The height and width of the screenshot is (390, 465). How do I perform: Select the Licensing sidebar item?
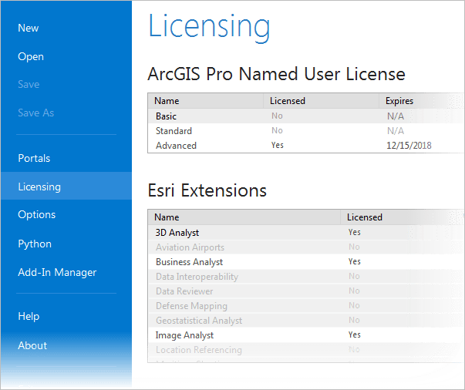tap(66, 187)
